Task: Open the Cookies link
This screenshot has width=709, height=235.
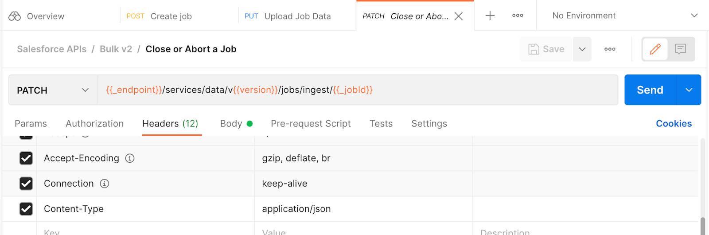Action: coord(674,124)
